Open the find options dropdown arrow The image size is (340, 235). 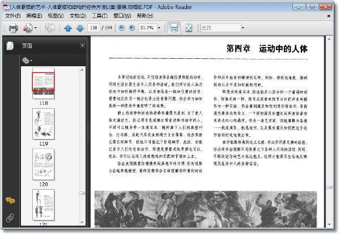(243, 28)
